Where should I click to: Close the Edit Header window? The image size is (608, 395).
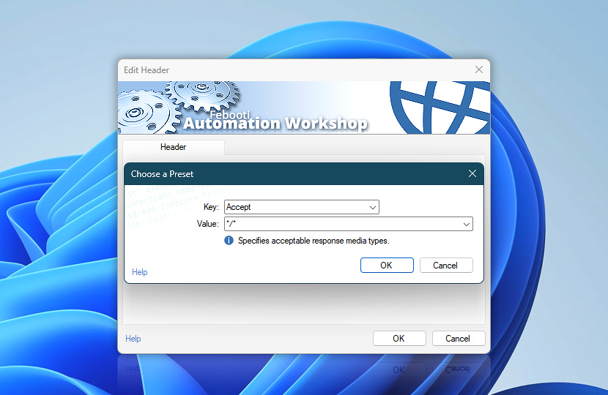[479, 69]
